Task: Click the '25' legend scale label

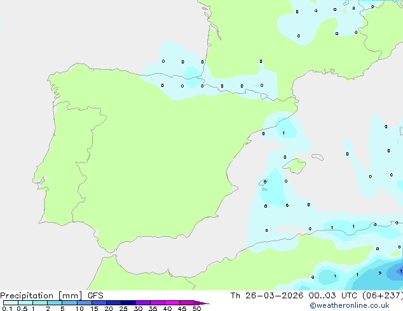Action: pos(123,308)
